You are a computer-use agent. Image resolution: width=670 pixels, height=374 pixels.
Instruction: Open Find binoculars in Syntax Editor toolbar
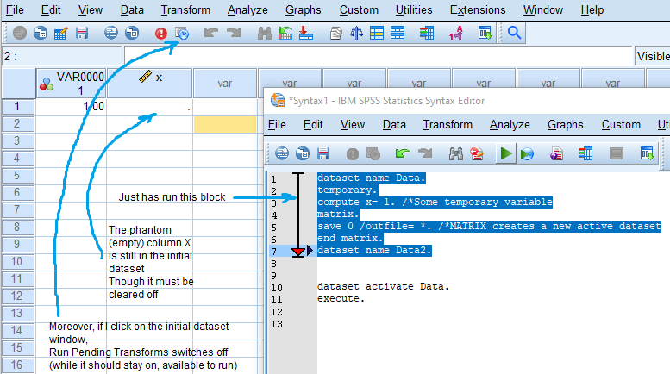coord(456,153)
